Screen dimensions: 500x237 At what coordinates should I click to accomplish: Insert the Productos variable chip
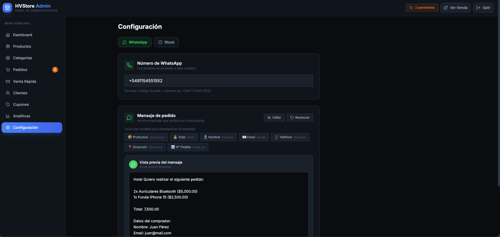click(146, 137)
